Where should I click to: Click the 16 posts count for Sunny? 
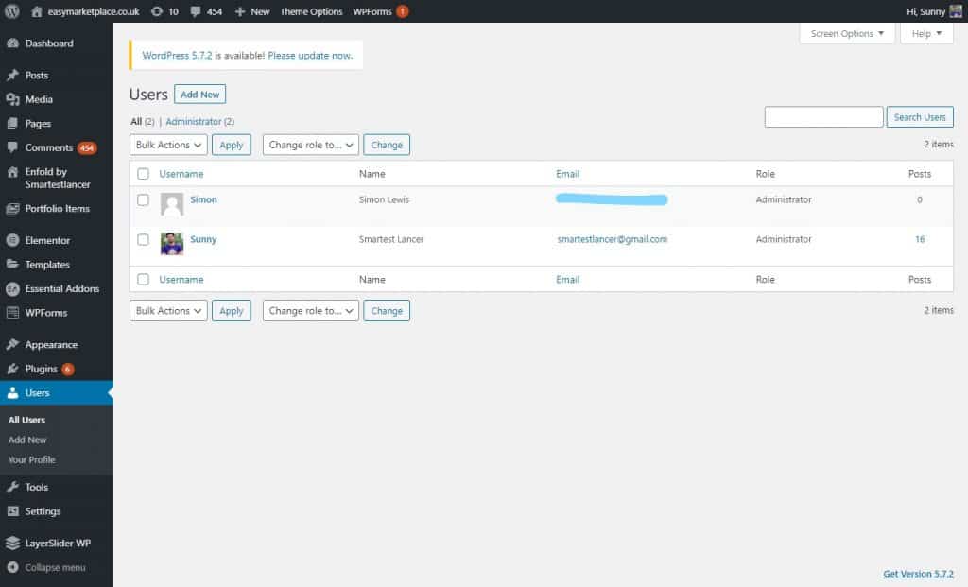point(920,239)
